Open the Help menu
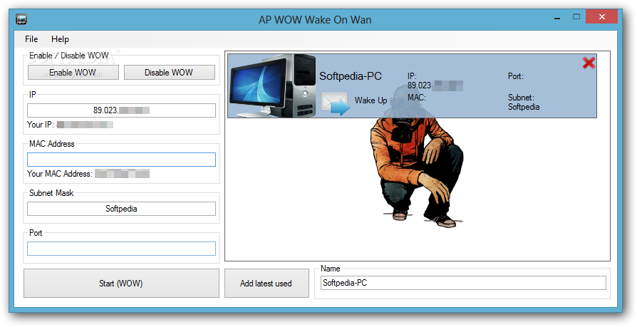637x327 pixels. point(60,39)
